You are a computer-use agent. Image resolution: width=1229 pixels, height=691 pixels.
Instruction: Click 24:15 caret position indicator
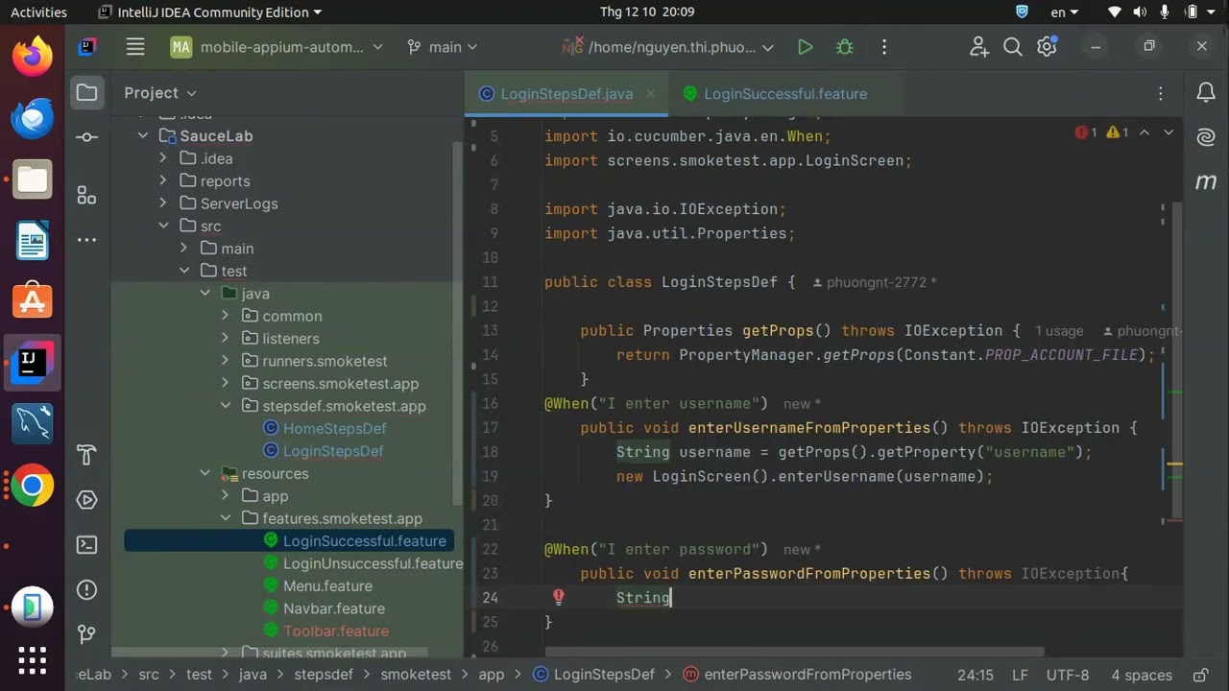976,675
